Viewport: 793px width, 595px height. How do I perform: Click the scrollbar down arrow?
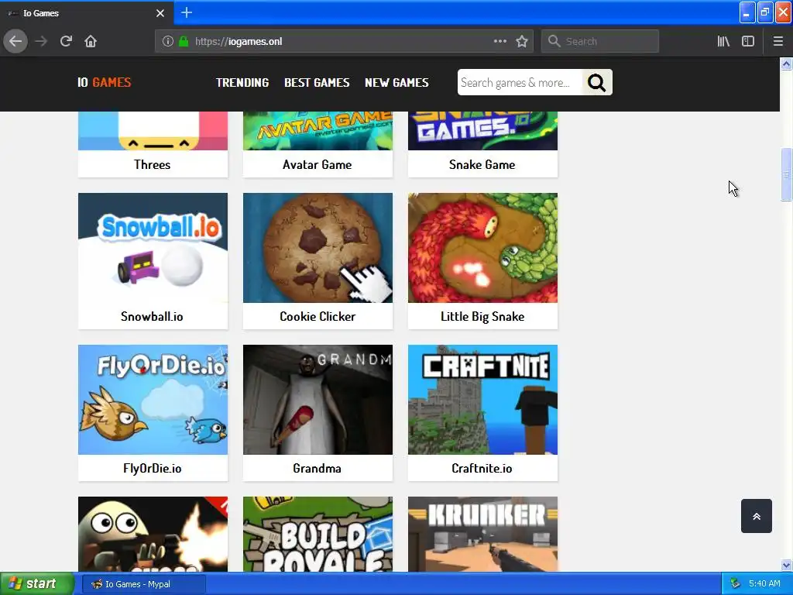pyautogui.click(x=786, y=565)
